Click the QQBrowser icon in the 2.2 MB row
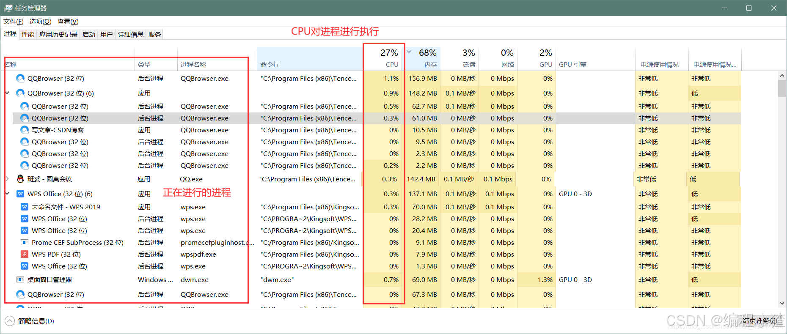 tap(25, 165)
